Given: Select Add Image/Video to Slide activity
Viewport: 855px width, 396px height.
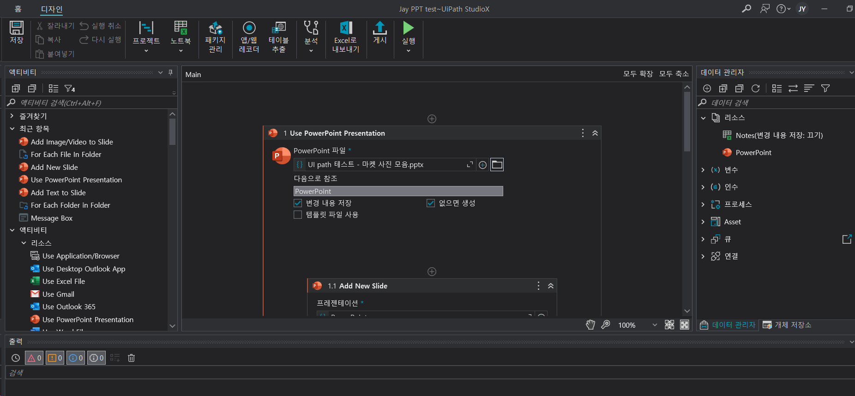Looking at the screenshot, I should [x=72, y=142].
